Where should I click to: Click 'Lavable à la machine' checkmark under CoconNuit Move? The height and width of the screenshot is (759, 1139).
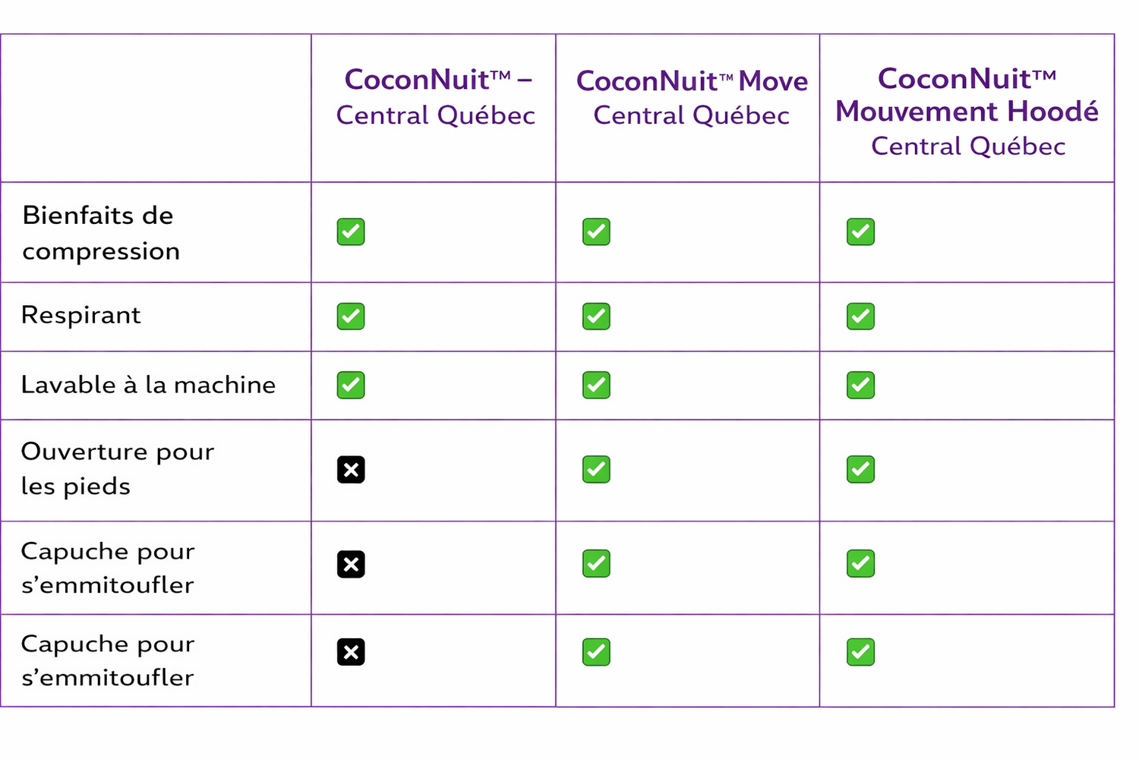[596, 385]
